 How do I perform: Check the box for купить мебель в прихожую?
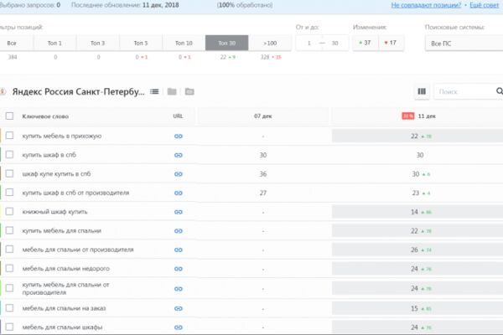9,136
